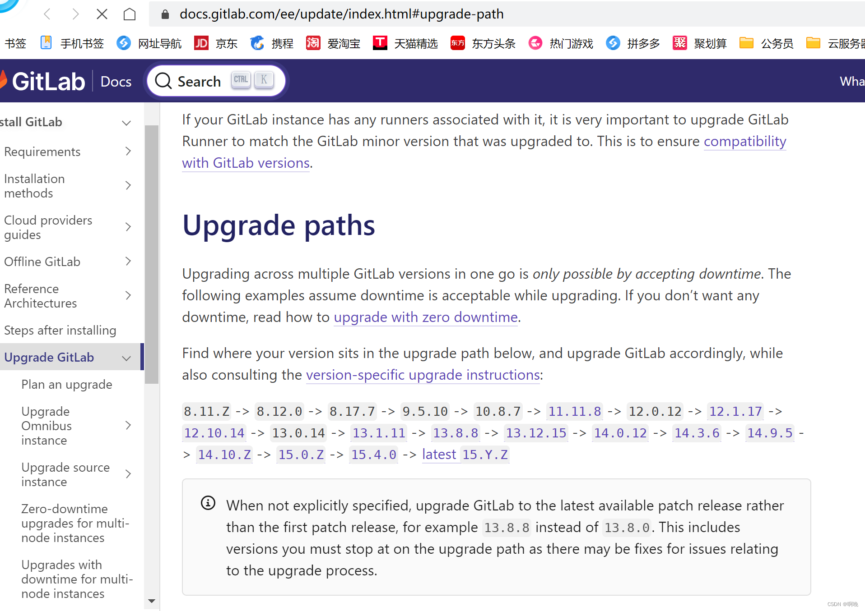Open Upgrades with downtime for multi-node instances
The width and height of the screenshot is (865, 611).
[77, 579]
